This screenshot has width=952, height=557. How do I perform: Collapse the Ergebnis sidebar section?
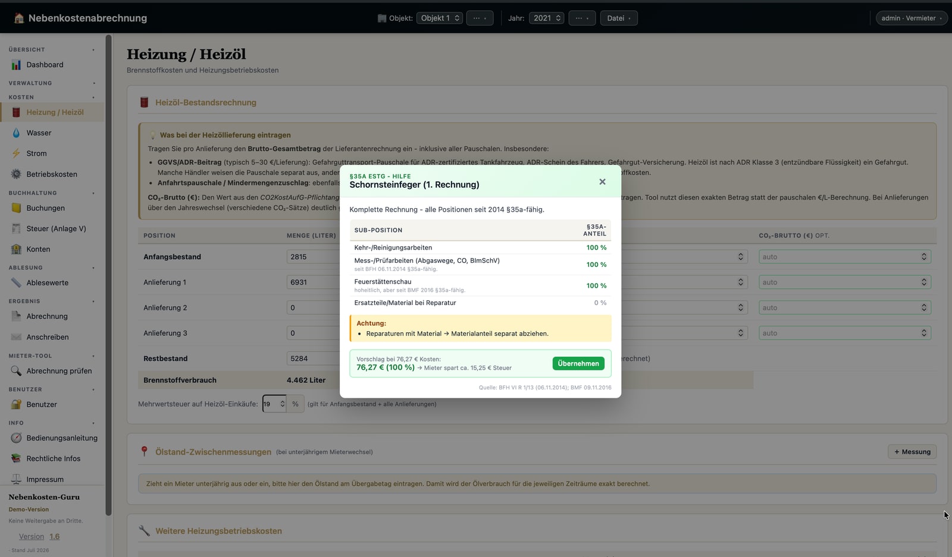click(x=52, y=301)
